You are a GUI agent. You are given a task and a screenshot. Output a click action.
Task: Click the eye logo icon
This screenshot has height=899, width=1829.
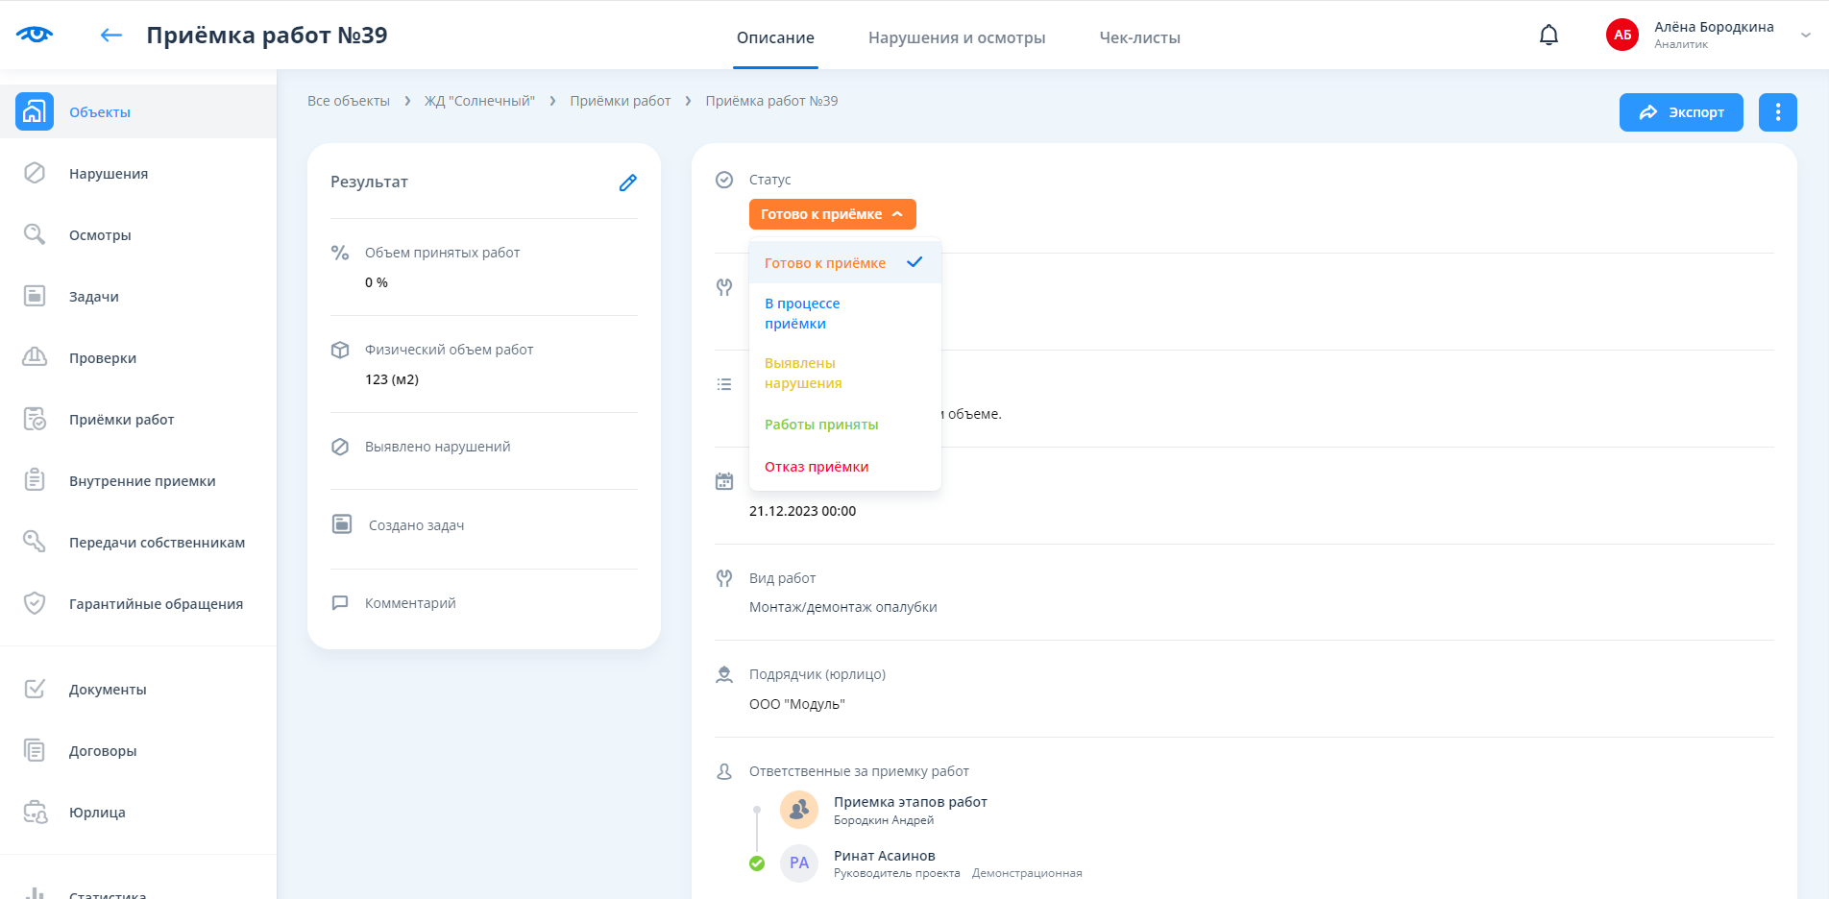35,35
